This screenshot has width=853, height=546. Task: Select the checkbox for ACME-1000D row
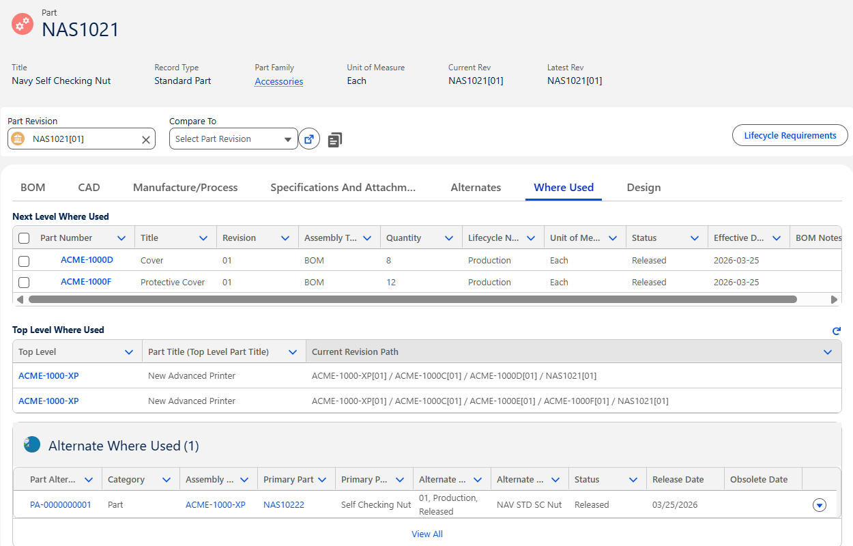(24, 261)
